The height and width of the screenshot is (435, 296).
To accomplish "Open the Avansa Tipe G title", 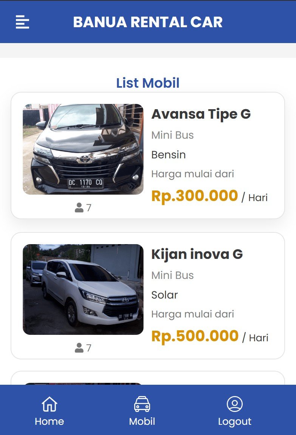I will 201,114.
